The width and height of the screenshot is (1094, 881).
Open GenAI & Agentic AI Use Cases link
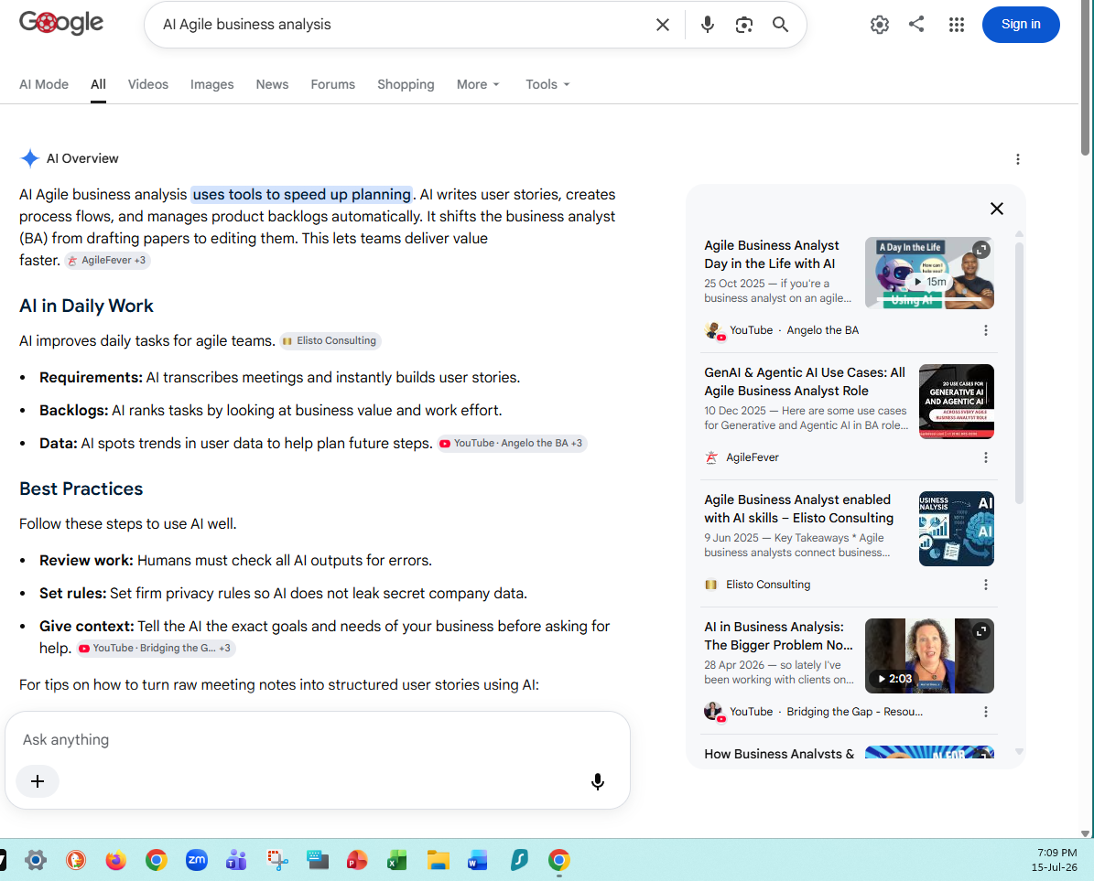tap(805, 382)
